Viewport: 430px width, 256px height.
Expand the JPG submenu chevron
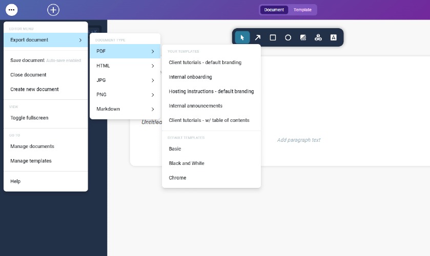[153, 80]
